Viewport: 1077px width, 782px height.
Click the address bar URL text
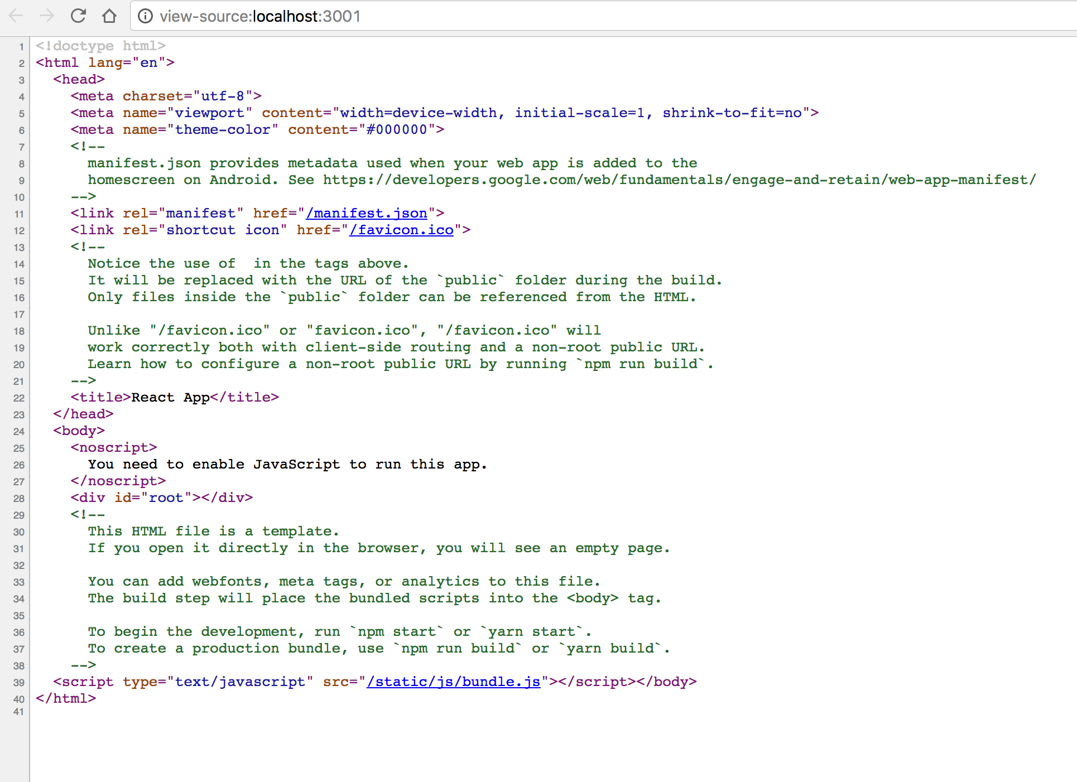click(x=260, y=16)
